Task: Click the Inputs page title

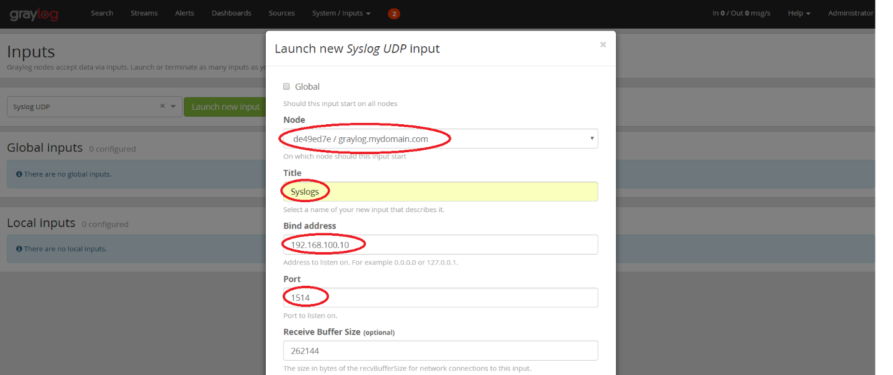Action: coord(31,51)
